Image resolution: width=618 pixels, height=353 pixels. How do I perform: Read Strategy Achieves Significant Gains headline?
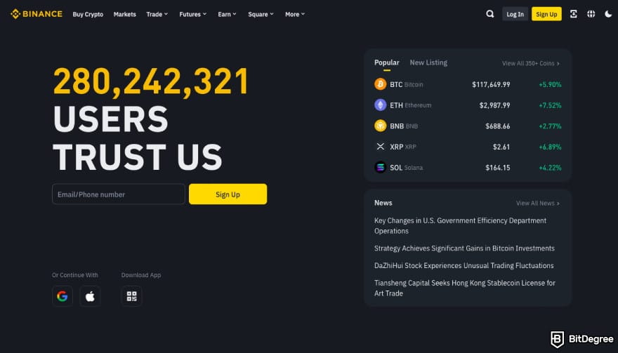tap(464, 248)
